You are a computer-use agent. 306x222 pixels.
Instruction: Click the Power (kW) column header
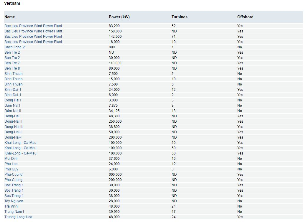(x=119, y=17)
